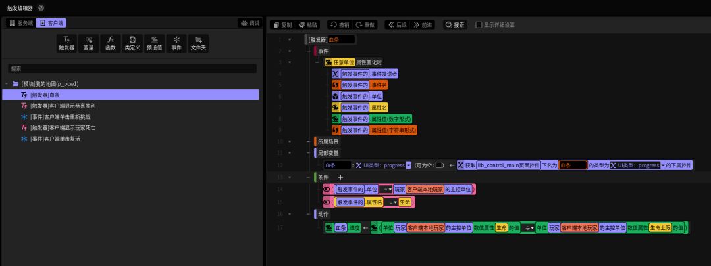Click the 类定义 (class definition) icon
Image resolution: width=711 pixels, height=266 pixels.
132,43
